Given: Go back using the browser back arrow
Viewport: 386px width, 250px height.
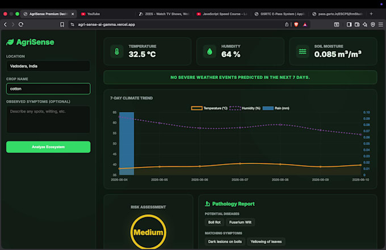Looking at the screenshot, I should pyautogui.click(x=5, y=24).
